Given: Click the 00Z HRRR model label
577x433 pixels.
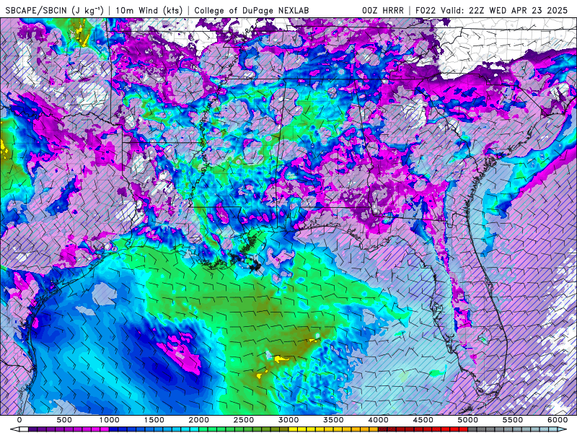Looking at the screenshot, I should coord(382,10).
